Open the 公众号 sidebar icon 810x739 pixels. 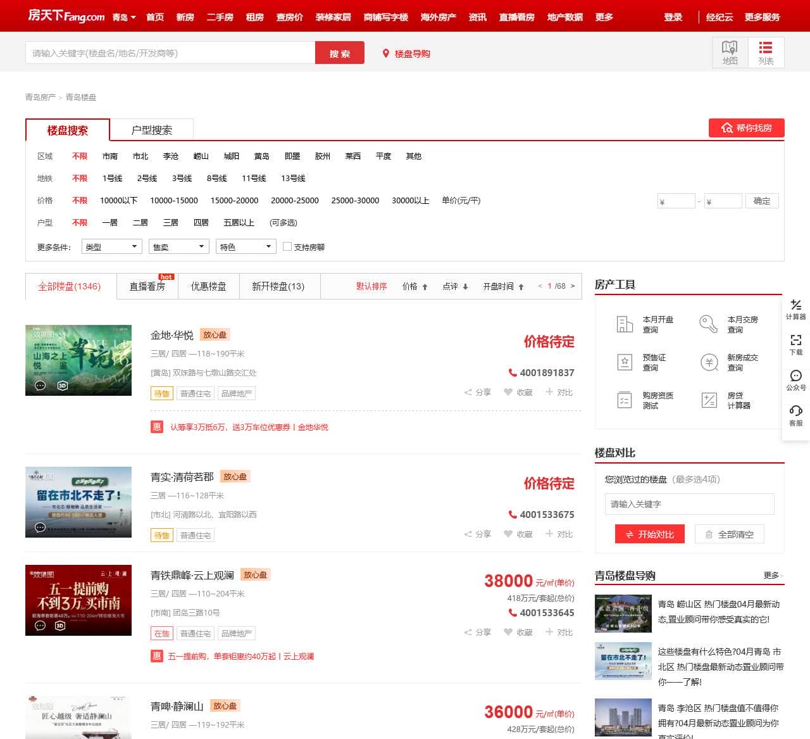click(x=796, y=381)
